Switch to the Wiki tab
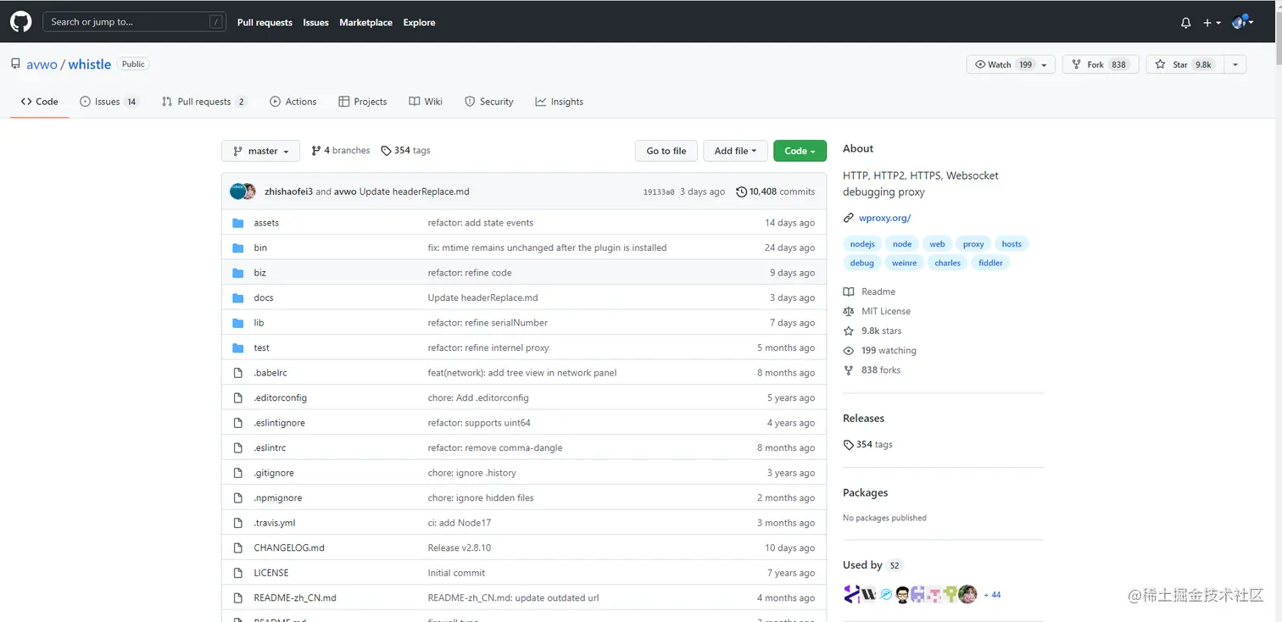Image resolution: width=1282 pixels, height=622 pixels. 426,102
